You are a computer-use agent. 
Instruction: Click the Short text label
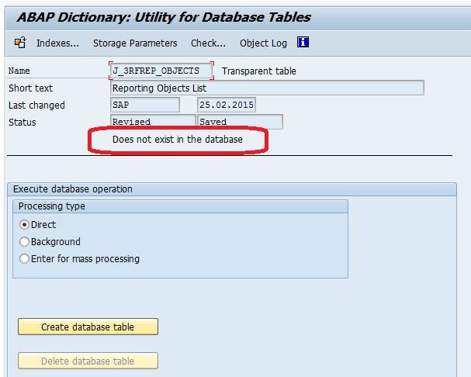(x=30, y=88)
